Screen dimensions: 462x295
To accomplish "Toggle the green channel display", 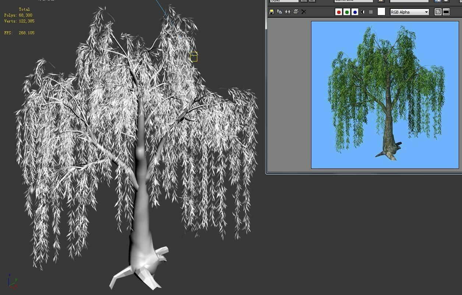I will click(x=346, y=11).
